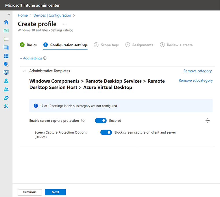Toggle Enable screen capture protection switch
This screenshot has width=220, height=197.
point(101,121)
